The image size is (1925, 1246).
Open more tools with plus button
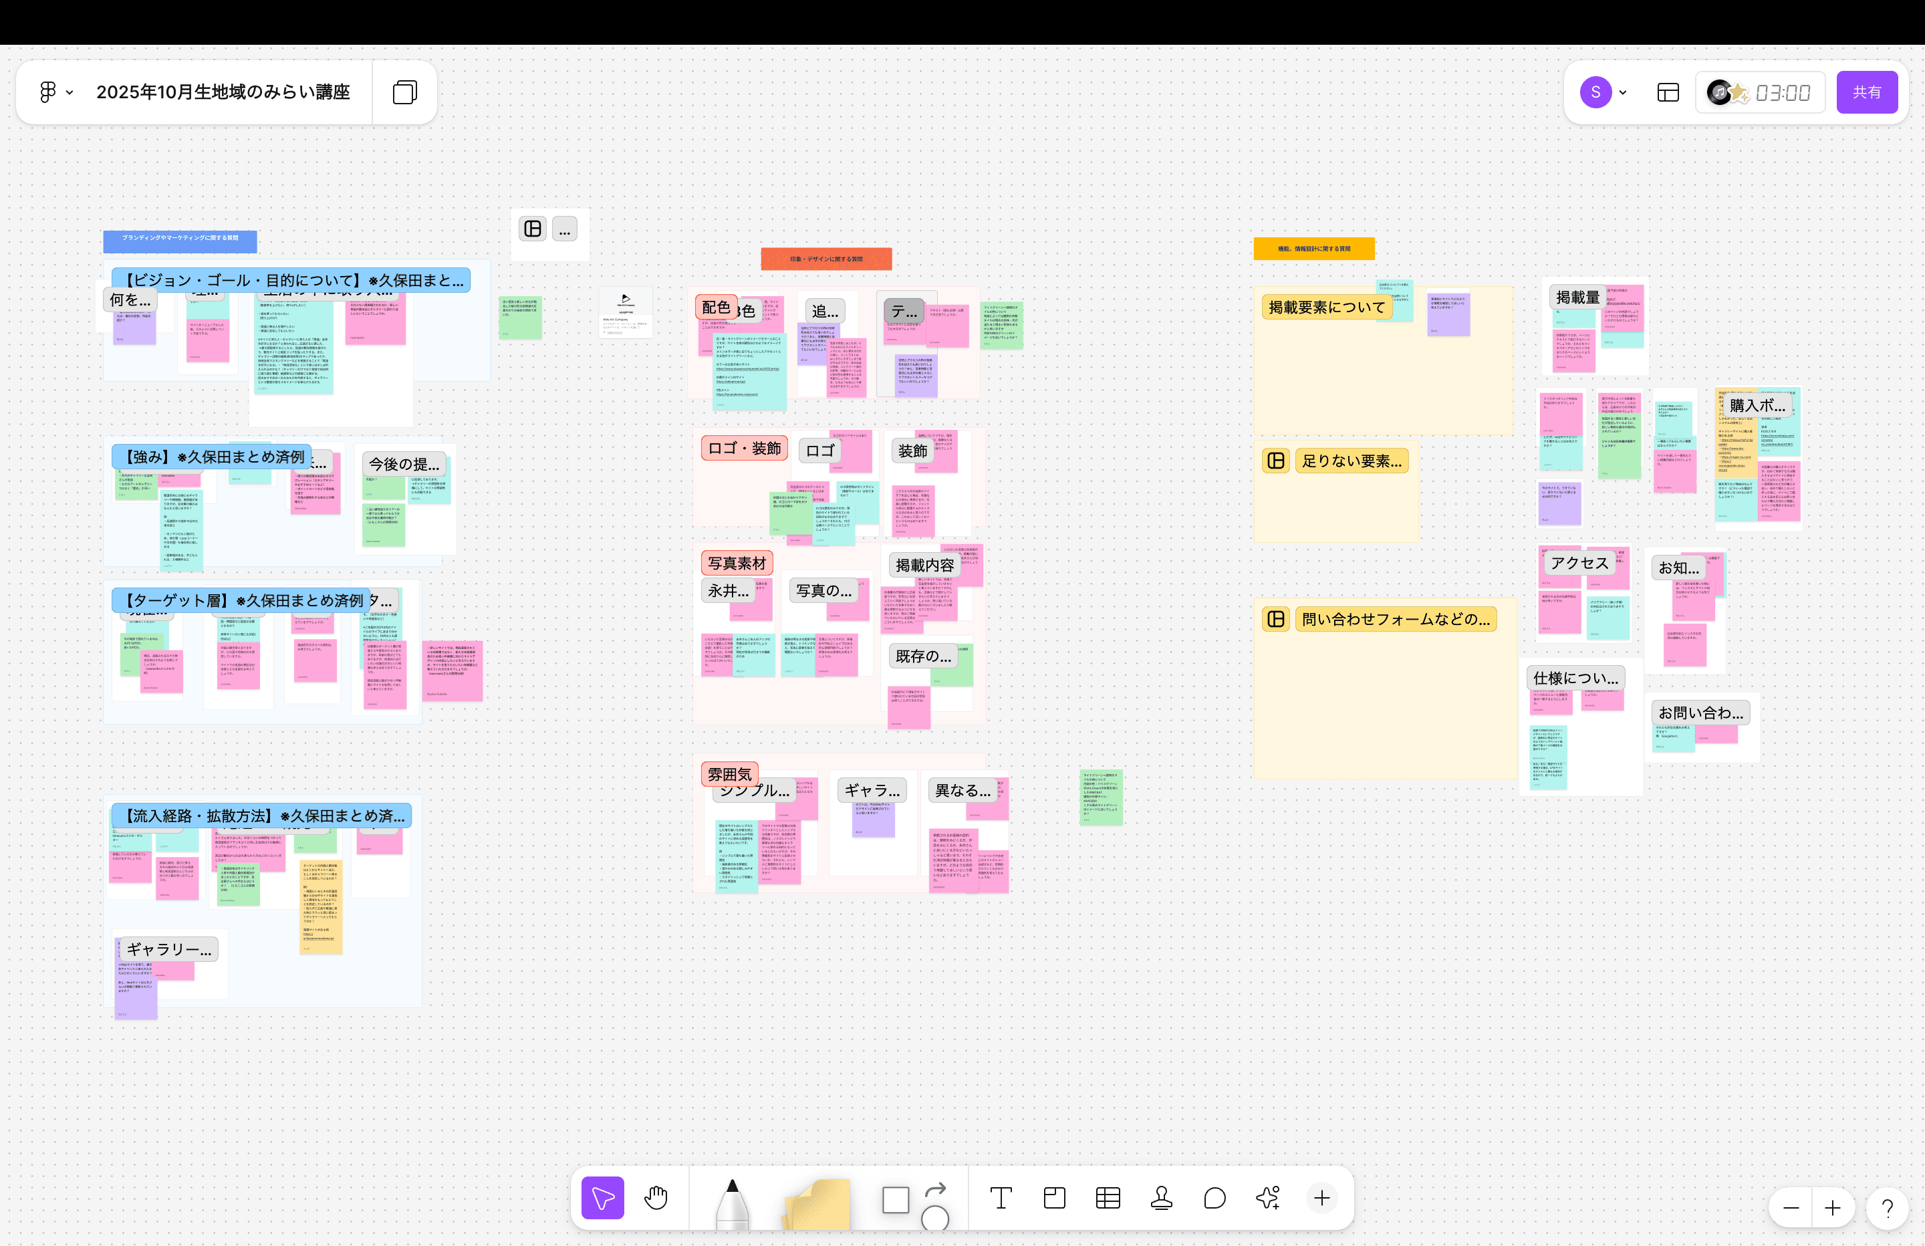click(1321, 1197)
